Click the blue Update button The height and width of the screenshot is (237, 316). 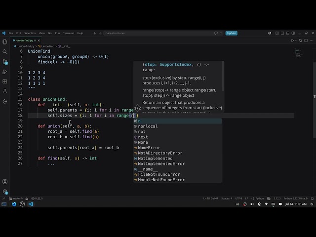click(232, 33)
